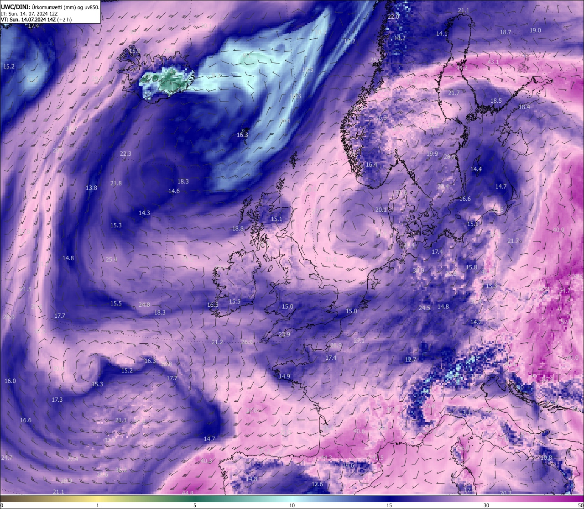Click the 18.4 value label
This screenshot has height=509, width=584.
[525, 107]
